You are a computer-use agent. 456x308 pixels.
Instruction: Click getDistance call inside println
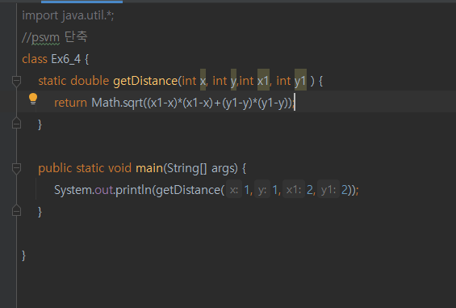189,190
